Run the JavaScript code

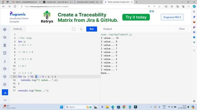pos(92,29)
